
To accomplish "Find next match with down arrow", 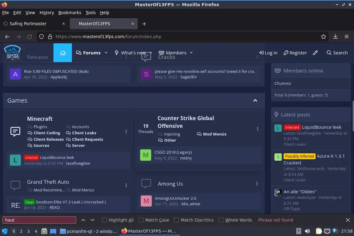I will 92,220.
